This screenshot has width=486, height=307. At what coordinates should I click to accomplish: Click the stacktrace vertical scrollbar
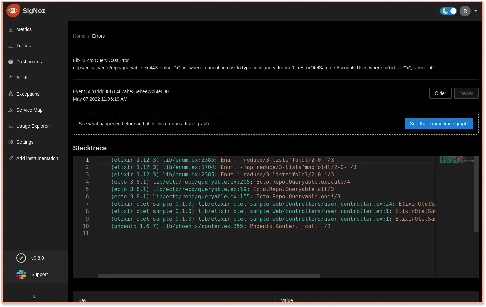476,194
